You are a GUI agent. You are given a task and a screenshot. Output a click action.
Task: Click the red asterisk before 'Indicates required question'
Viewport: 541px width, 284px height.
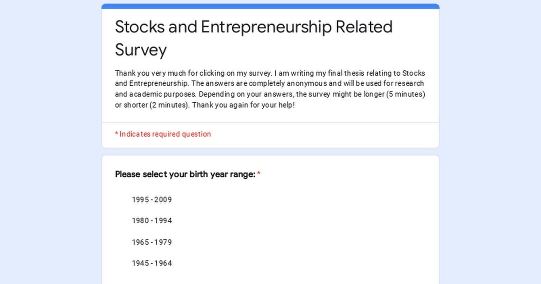pyautogui.click(x=116, y=134)
